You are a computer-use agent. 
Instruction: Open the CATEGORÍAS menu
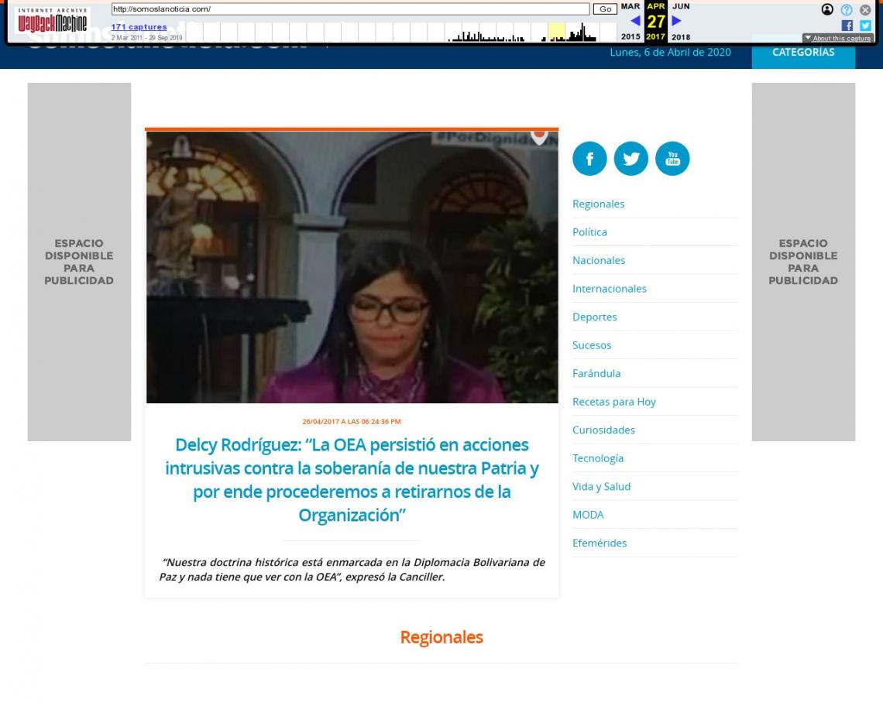tap(803, 52)
